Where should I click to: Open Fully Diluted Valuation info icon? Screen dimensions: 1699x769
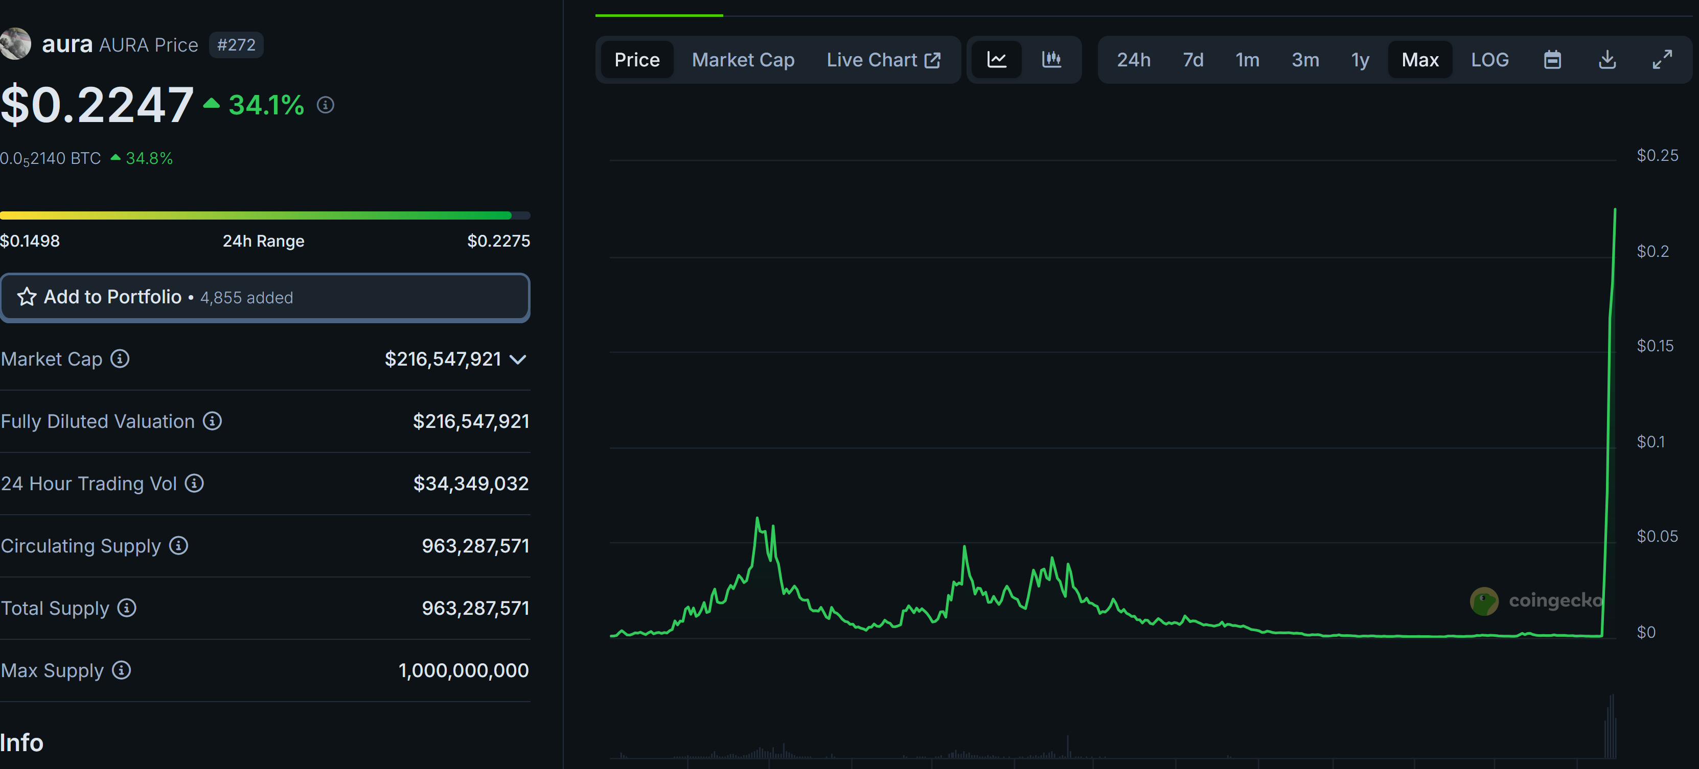click(212, 421)
